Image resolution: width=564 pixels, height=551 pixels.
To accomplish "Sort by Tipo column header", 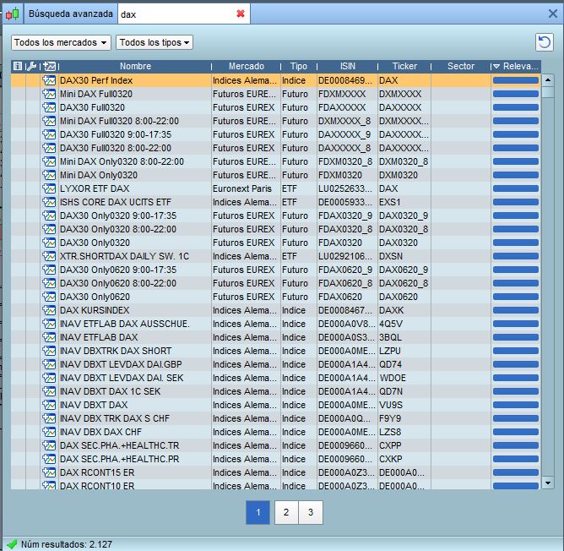I will pyautogui.click(x=299, y=66).
